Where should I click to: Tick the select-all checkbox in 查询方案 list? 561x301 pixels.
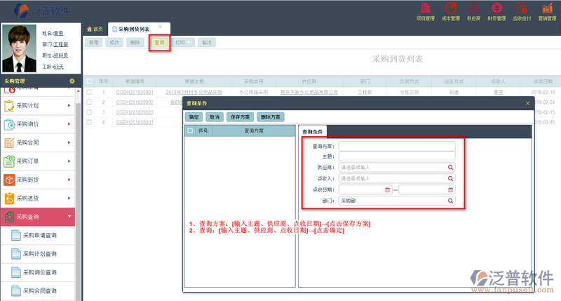[x=190, y=131]
